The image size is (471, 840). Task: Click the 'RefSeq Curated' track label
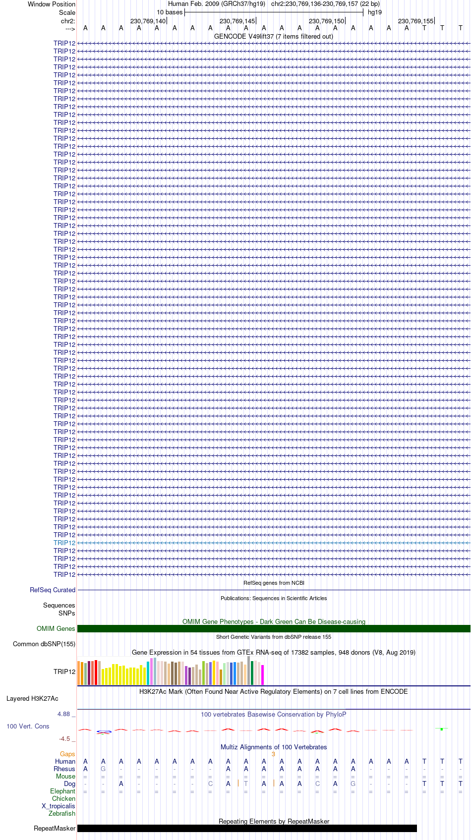pos(53,590)
